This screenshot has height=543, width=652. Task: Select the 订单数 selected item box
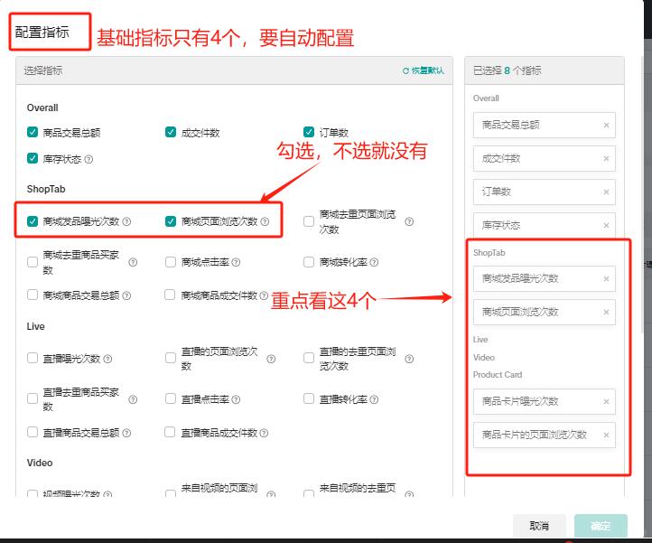(544, 192)
